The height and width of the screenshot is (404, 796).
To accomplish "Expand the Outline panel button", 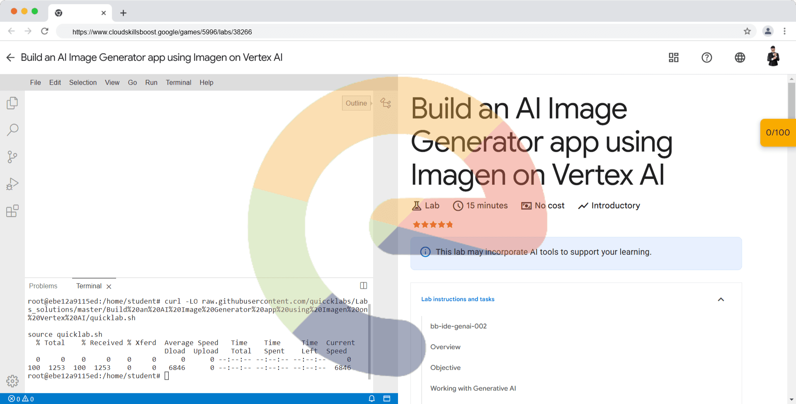I will 356,103.
